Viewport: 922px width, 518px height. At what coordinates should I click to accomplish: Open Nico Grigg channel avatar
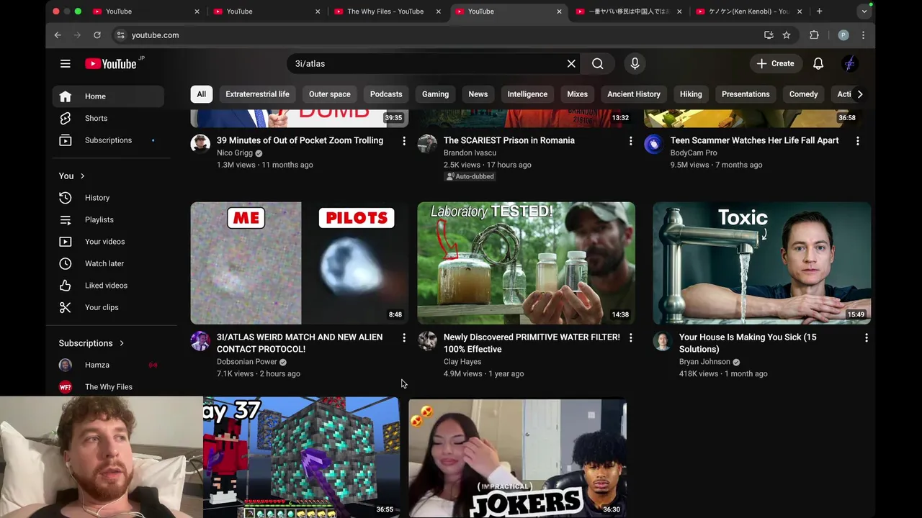pyautogui.click(x=200, y=144)
